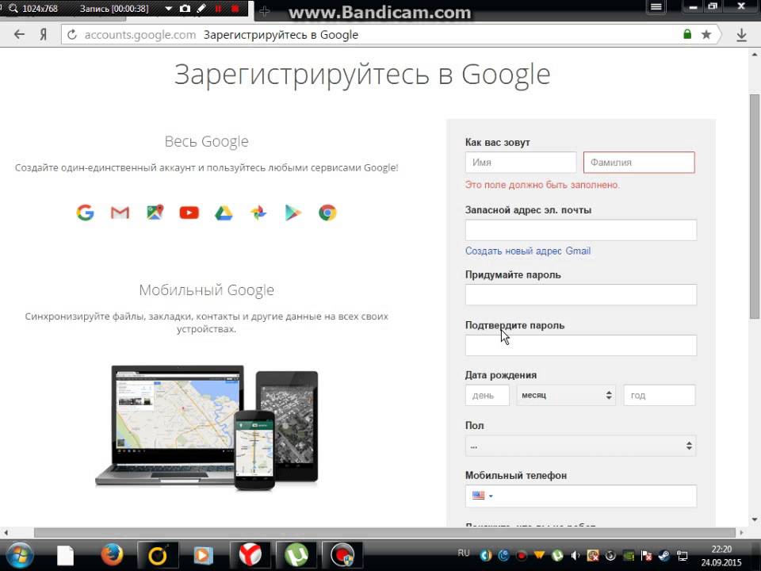The image size is (761, 571).
Task: Open the phone country flag selector
Action: [x=482, y=496]
